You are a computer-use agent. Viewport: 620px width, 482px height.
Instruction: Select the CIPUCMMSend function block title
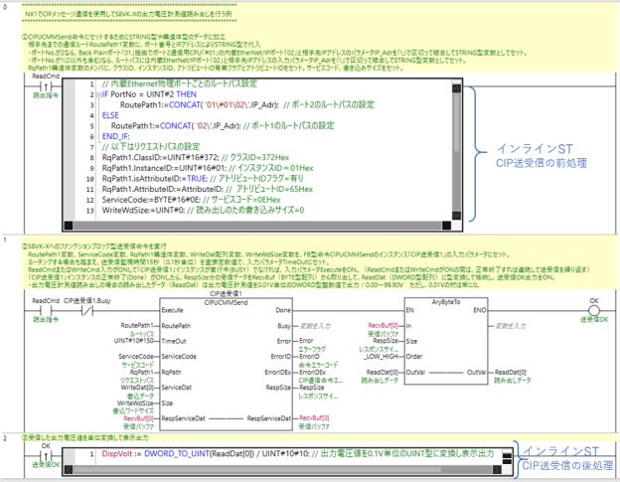click(226, 302)
